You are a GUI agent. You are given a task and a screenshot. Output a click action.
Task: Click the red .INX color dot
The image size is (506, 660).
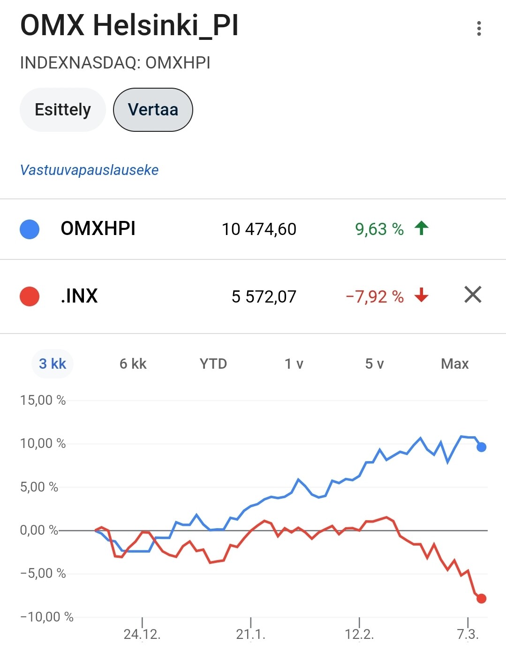[x=30, y=296]
